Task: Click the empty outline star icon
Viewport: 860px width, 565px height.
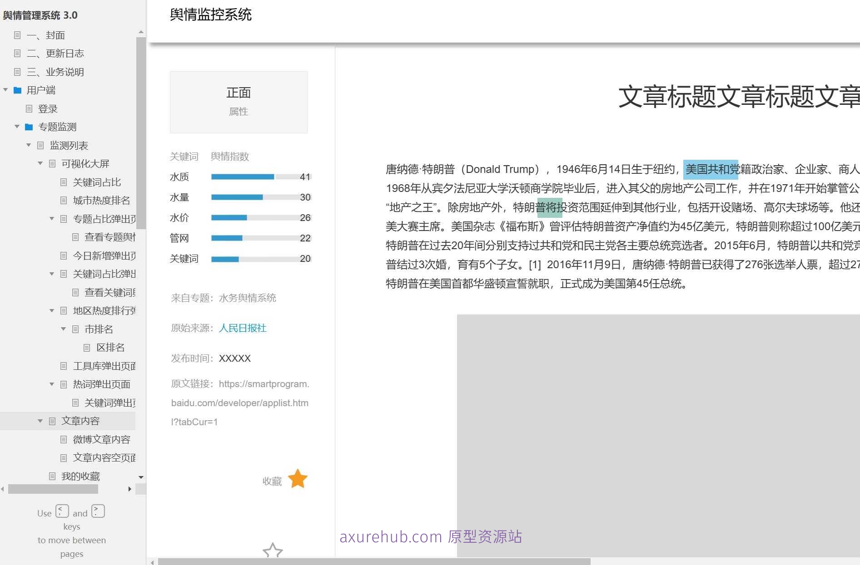Action: click(x=273, y=551)
